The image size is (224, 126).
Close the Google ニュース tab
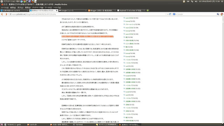(x=86, y=10)
